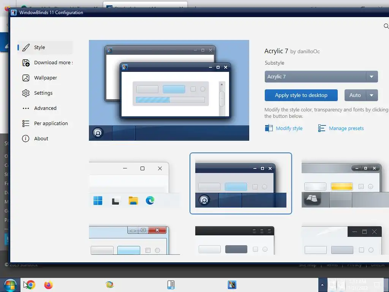The image size is (389, 292).
Task: Expand the Auto dropdown arrow
Action: pos(372,95)
